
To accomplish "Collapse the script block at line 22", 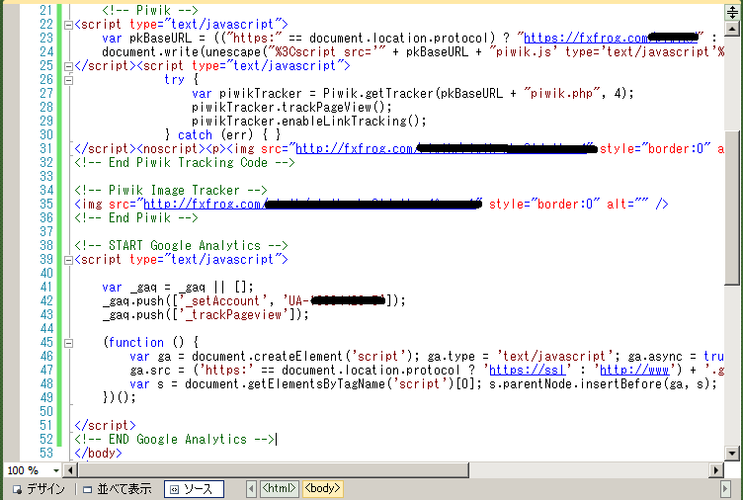I will point(66,23).
